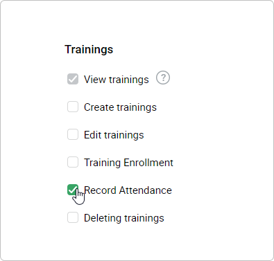Check the Training Enrollment checkbox box
The image size is (274, 261).
pyautogui.click(x=73, y=162)
